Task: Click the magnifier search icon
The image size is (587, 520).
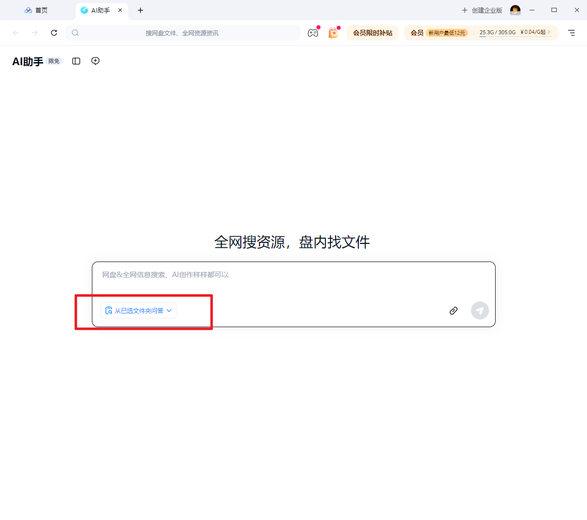Action: 75,33
